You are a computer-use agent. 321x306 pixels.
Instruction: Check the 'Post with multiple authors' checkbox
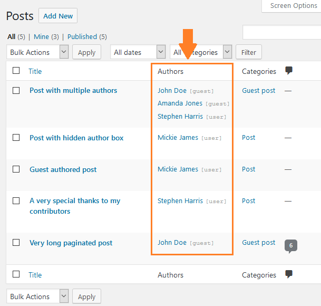click(x=16, y=90)
